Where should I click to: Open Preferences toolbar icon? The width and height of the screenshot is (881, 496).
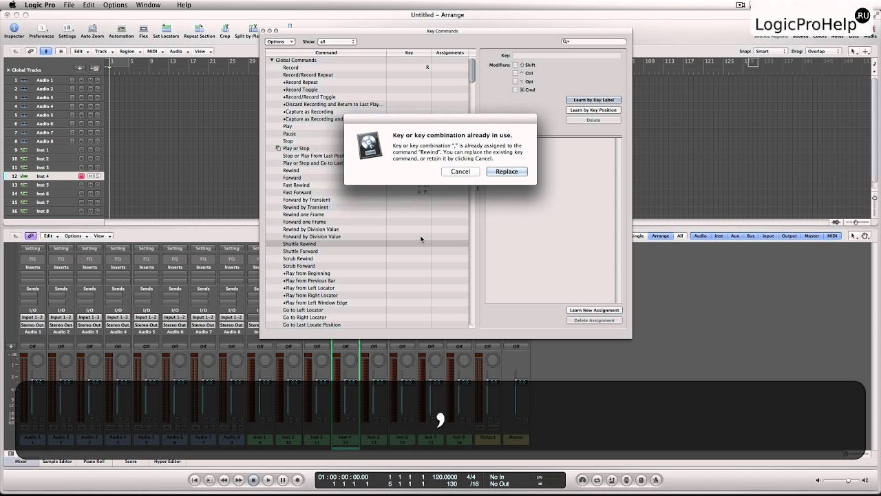click(x=41, y=31)
